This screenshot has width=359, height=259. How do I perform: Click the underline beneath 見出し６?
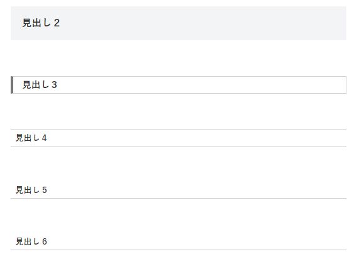click(x=179, y=250)
